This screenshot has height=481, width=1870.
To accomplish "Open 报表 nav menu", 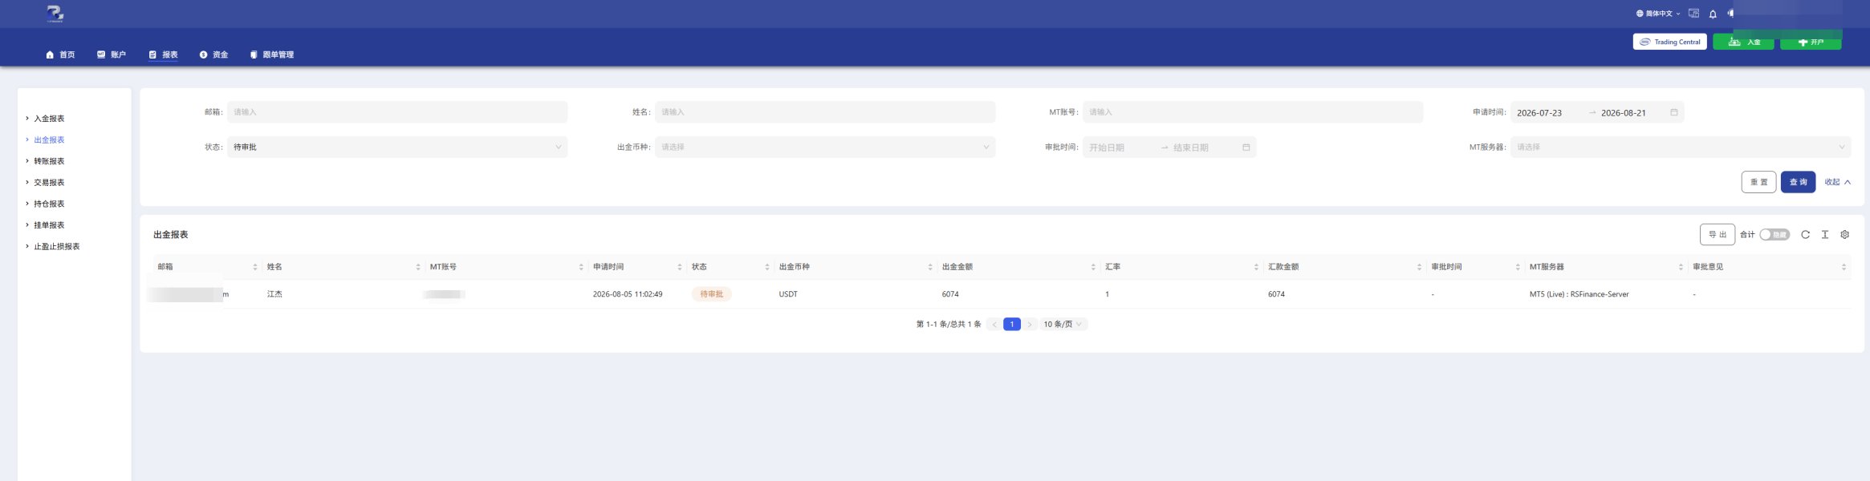I will coord(163,55).
